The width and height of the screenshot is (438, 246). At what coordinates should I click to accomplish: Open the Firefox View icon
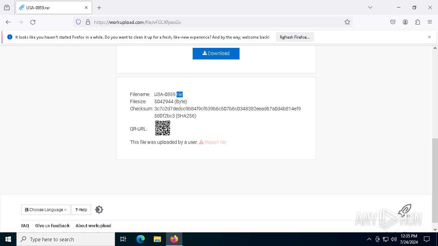point(7,8)
